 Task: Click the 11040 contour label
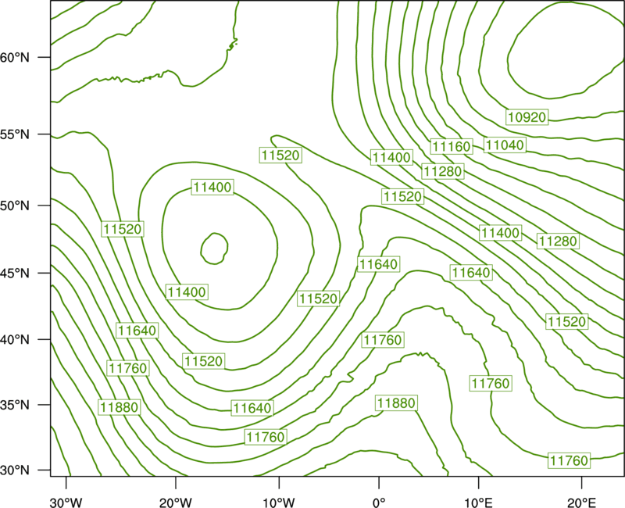(x=505, y=145)
